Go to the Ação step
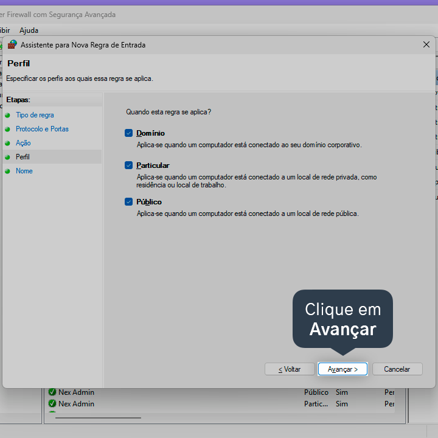The image size is (438, 438). [x=23, y=143]
